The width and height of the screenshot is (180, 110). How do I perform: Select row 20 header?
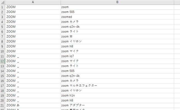coord(2,100)
